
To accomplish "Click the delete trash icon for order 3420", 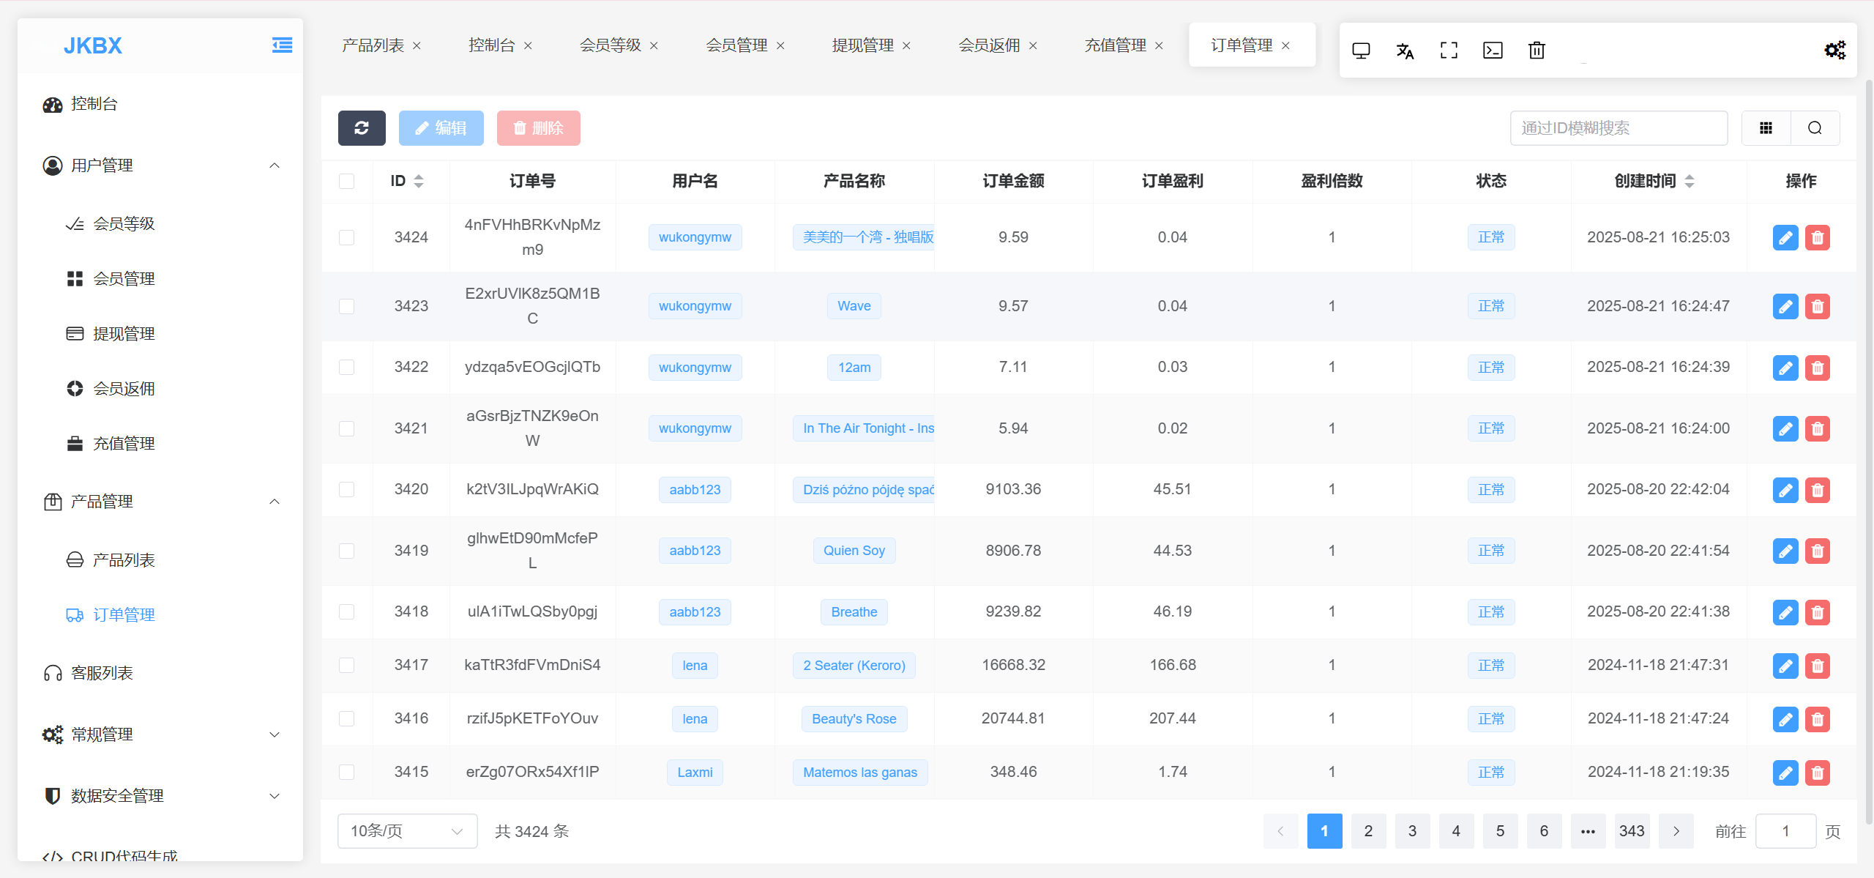I will point(1817,489).
